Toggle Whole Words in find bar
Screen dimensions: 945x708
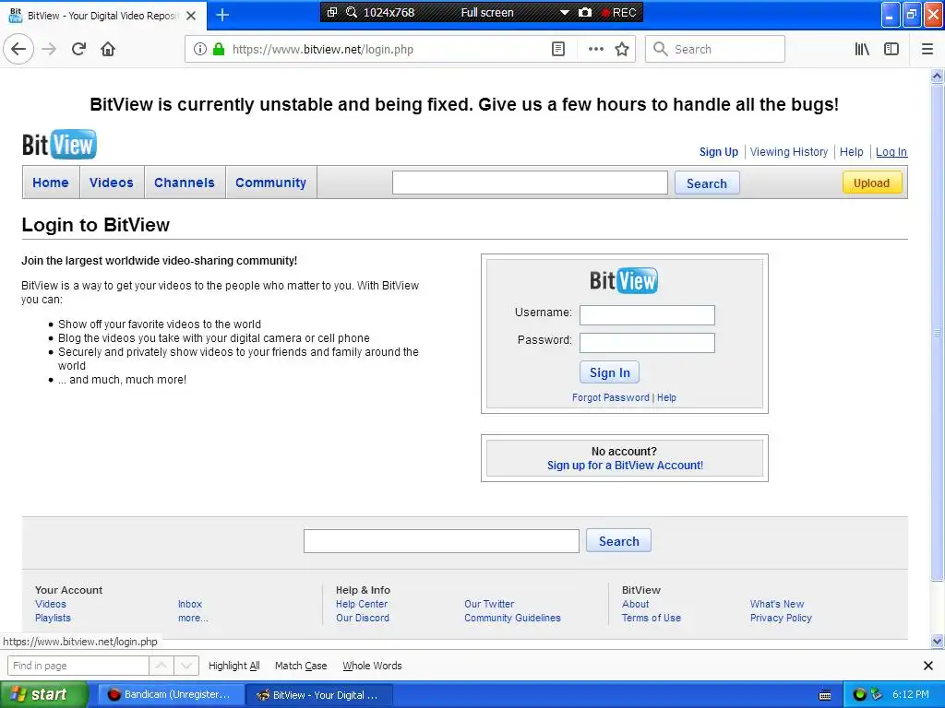pyautogui.click(x=372, y=666)
